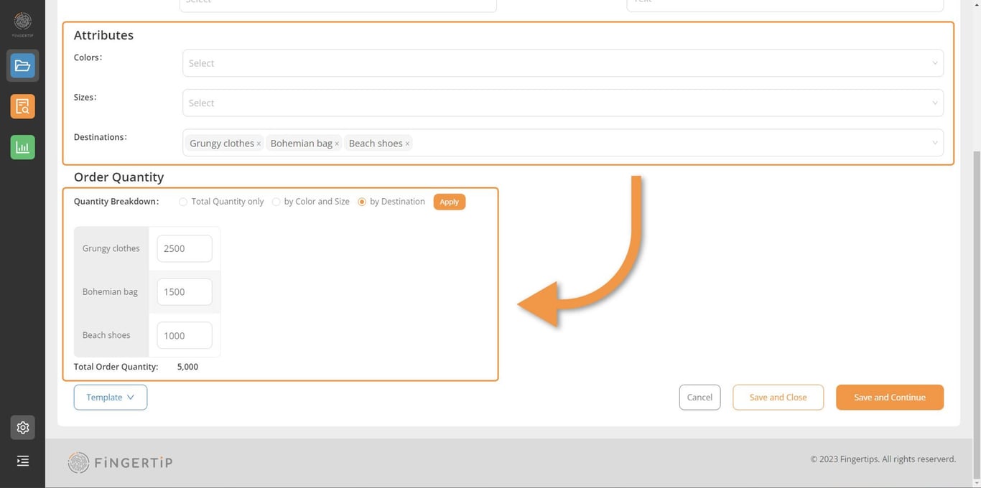Screen dimensions: 981x488
Task: Expand the Destinations dropdown arrow
Action: pyautogui.click(x=934, y=143)
